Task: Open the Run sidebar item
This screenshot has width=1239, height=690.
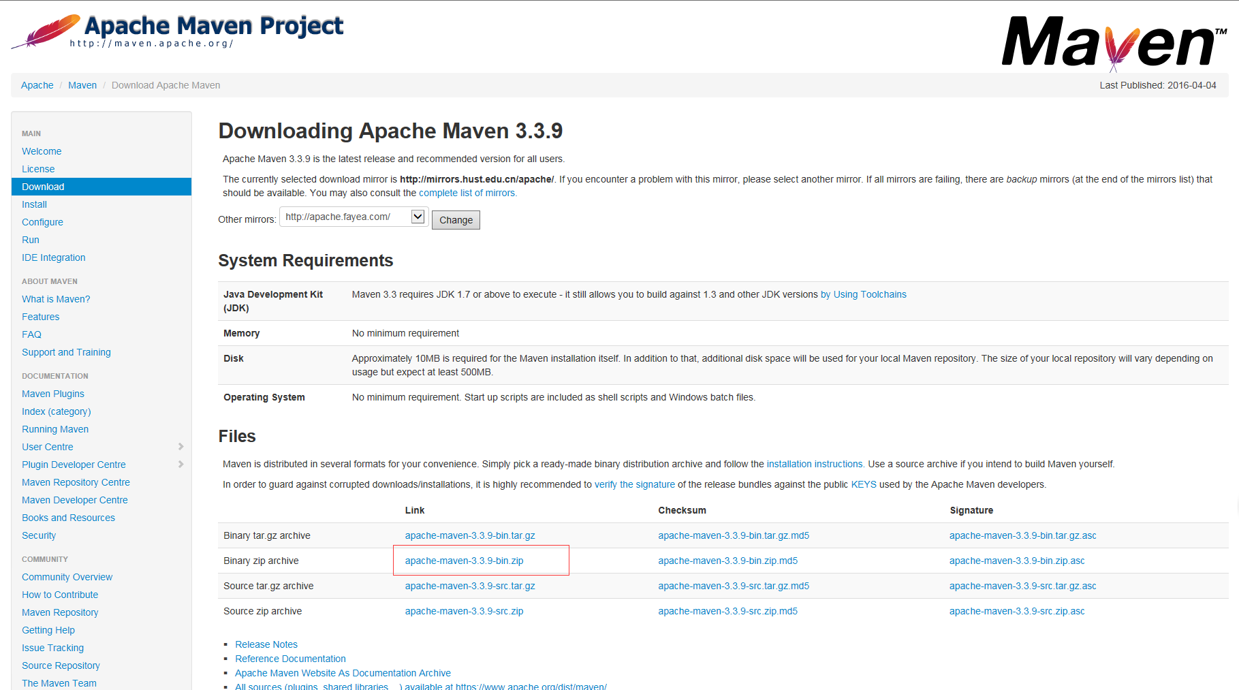Action: click(x=31, y=240)
